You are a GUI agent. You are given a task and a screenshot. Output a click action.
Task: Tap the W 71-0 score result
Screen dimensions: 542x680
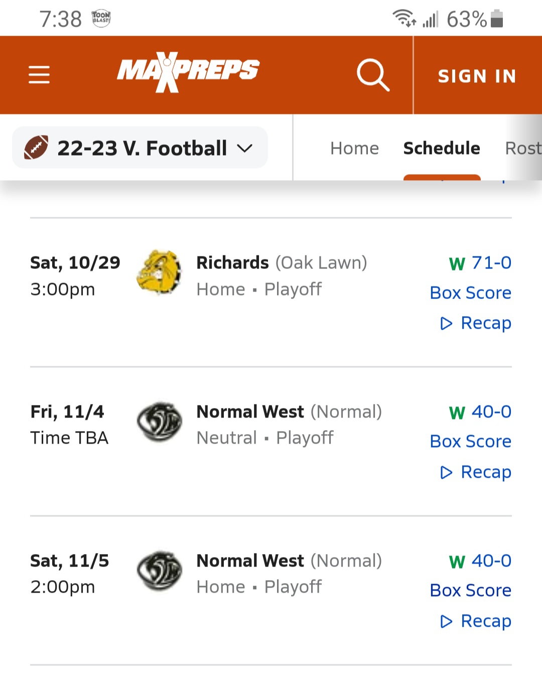pyautogui.click(x=480, y=262)
